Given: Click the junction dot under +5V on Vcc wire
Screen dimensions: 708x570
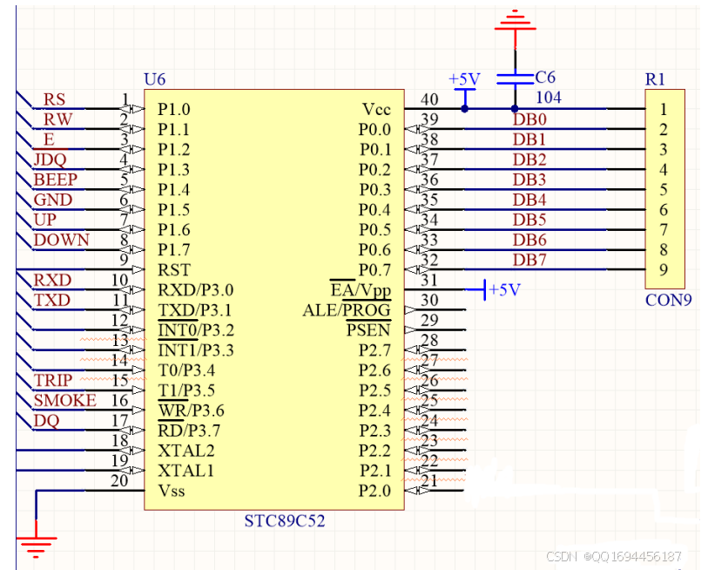Looking at the screenshot, I should click(x=465, y=109).
